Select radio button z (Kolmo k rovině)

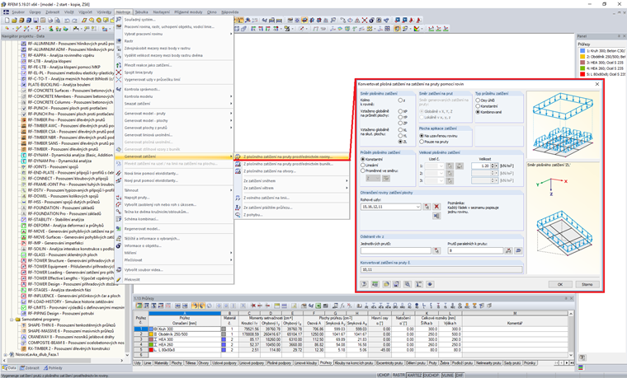[x=400, y=100]
